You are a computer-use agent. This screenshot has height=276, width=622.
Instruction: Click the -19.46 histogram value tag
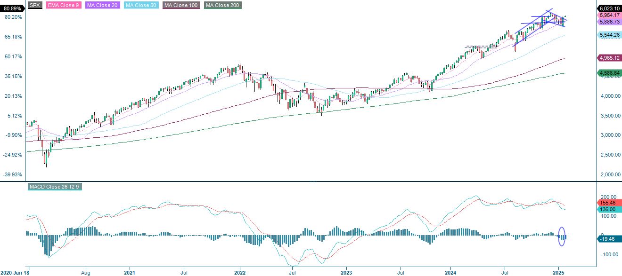tap(608, 239)
